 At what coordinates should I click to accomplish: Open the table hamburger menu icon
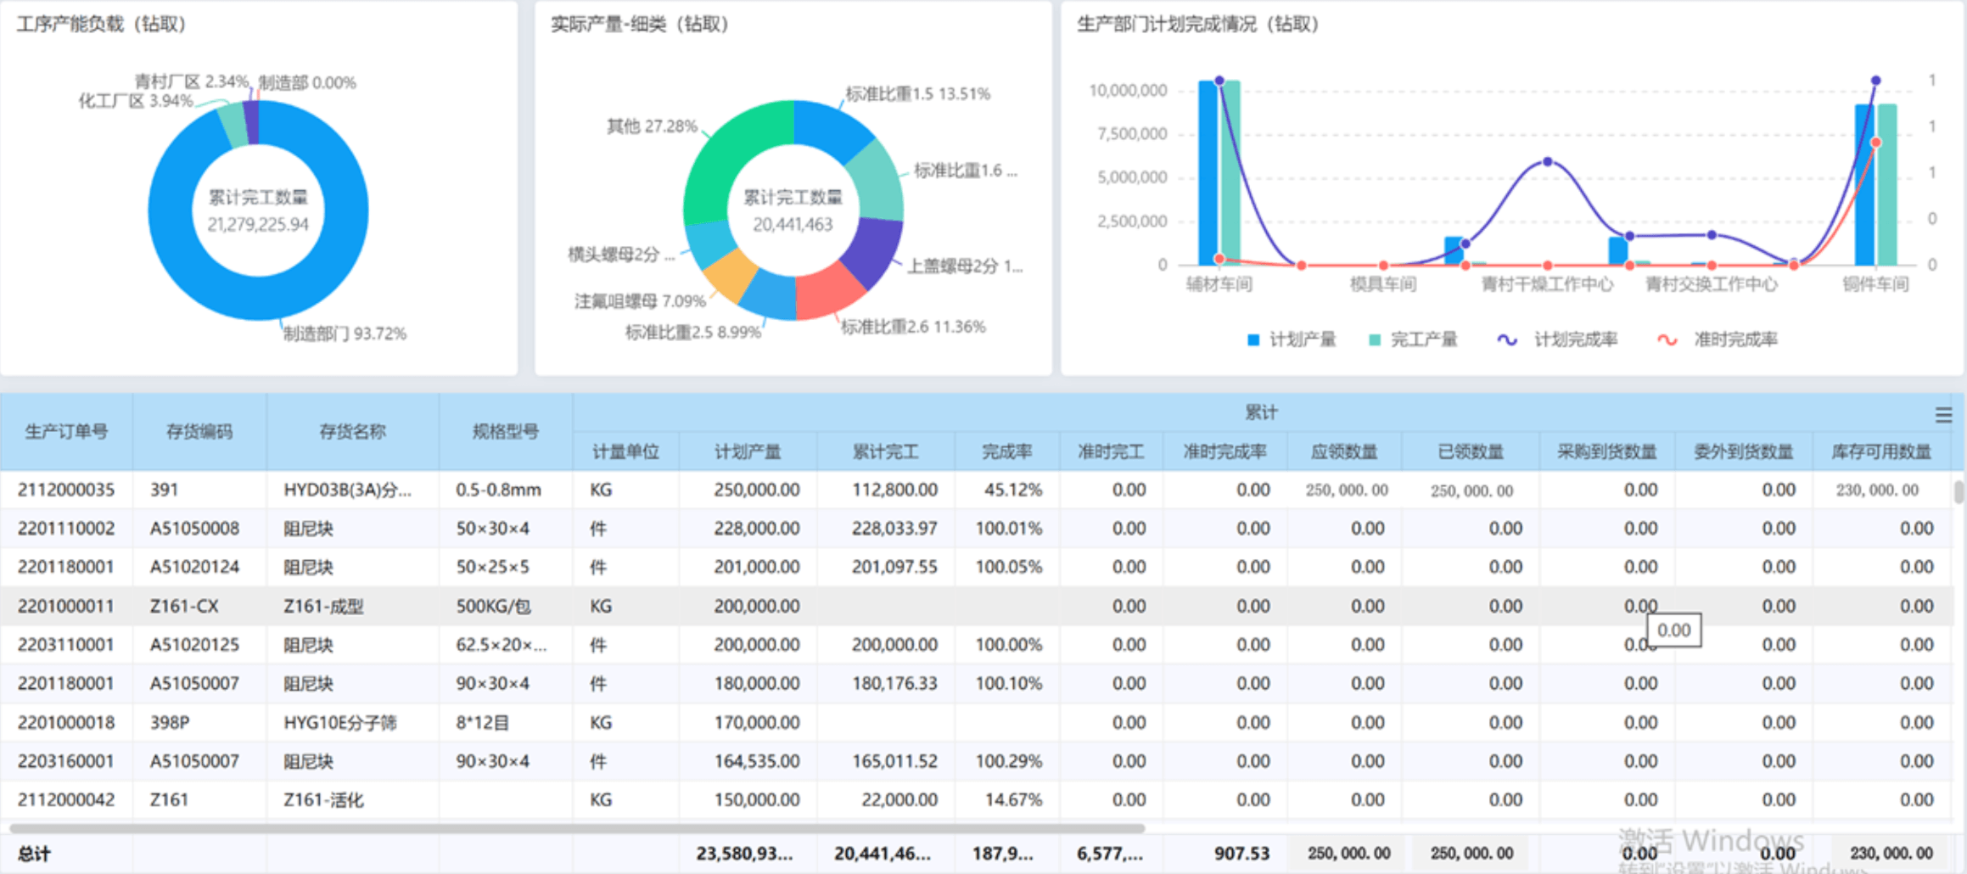[x=1942, y=415]
